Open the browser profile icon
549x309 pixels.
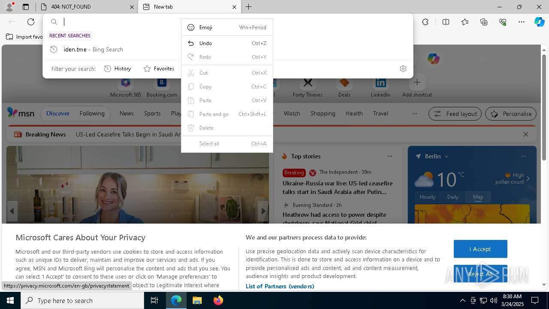pyautogui.click(x=9, y=7)
